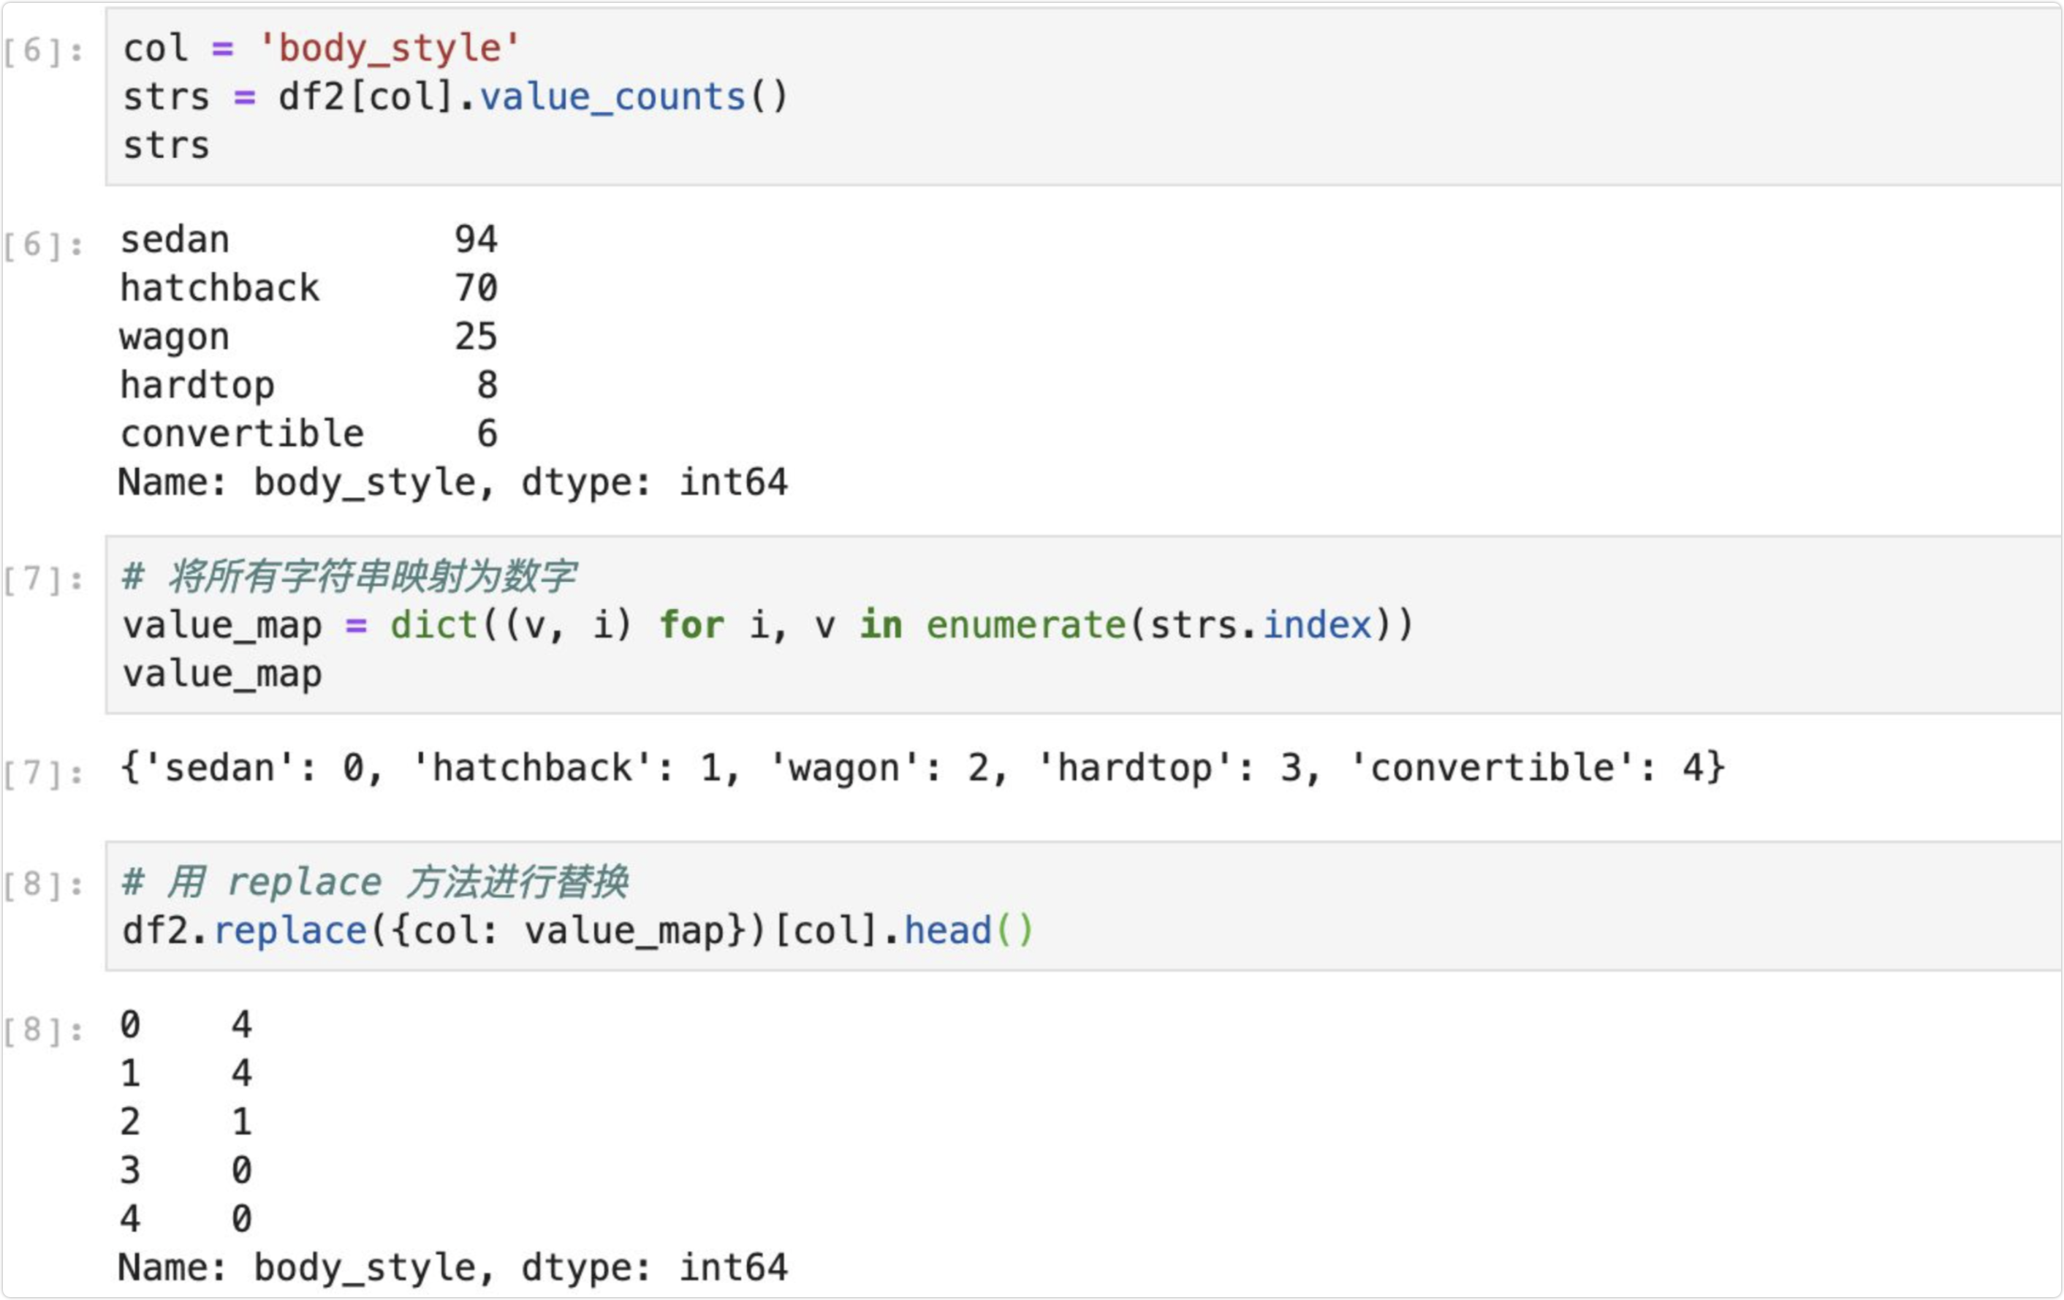2064x1300 pixels.
Task: Click 'Name: body_style, dtype: int64' under output 6
Action: [x=452, y=483]
